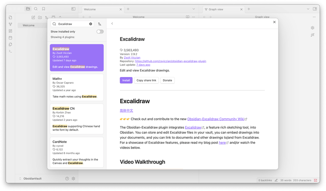Open quick switcher ribbon icon
This screenshot has height=191, width=326.
pyautogui.click(x=11, y=17)
